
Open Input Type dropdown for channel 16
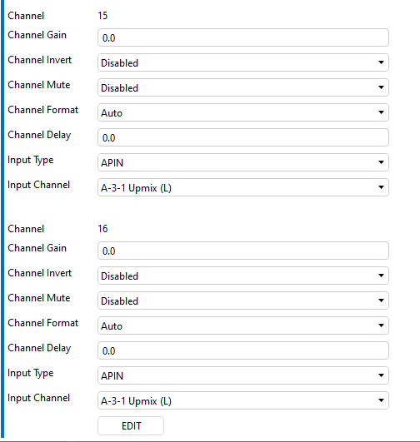[243, 375]
